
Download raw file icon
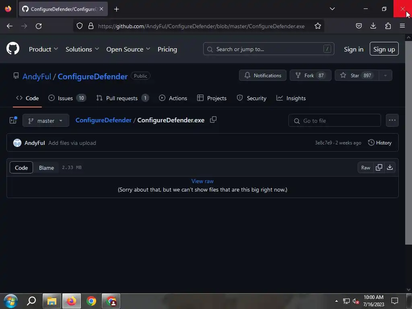[x=390, y=167]
